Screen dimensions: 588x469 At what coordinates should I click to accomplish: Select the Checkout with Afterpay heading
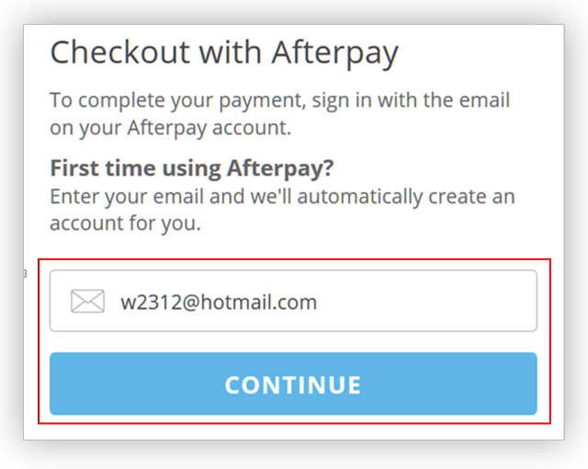tap(224, 53)
